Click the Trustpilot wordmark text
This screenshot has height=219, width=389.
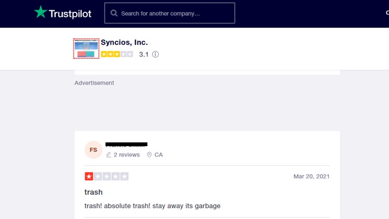pyautogui.click(x=70, y=13)
